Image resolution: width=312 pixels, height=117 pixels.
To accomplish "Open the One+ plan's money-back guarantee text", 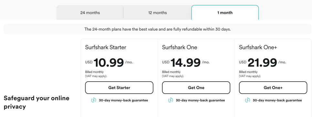I will coord(277,100).
